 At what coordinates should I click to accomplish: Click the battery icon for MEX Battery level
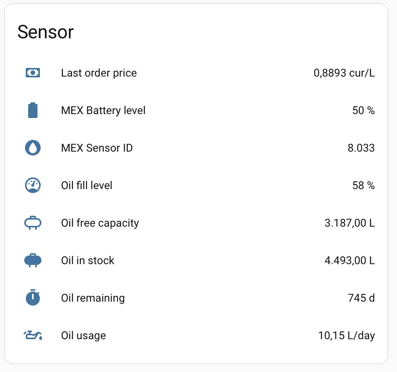click(x=33, y=110)
